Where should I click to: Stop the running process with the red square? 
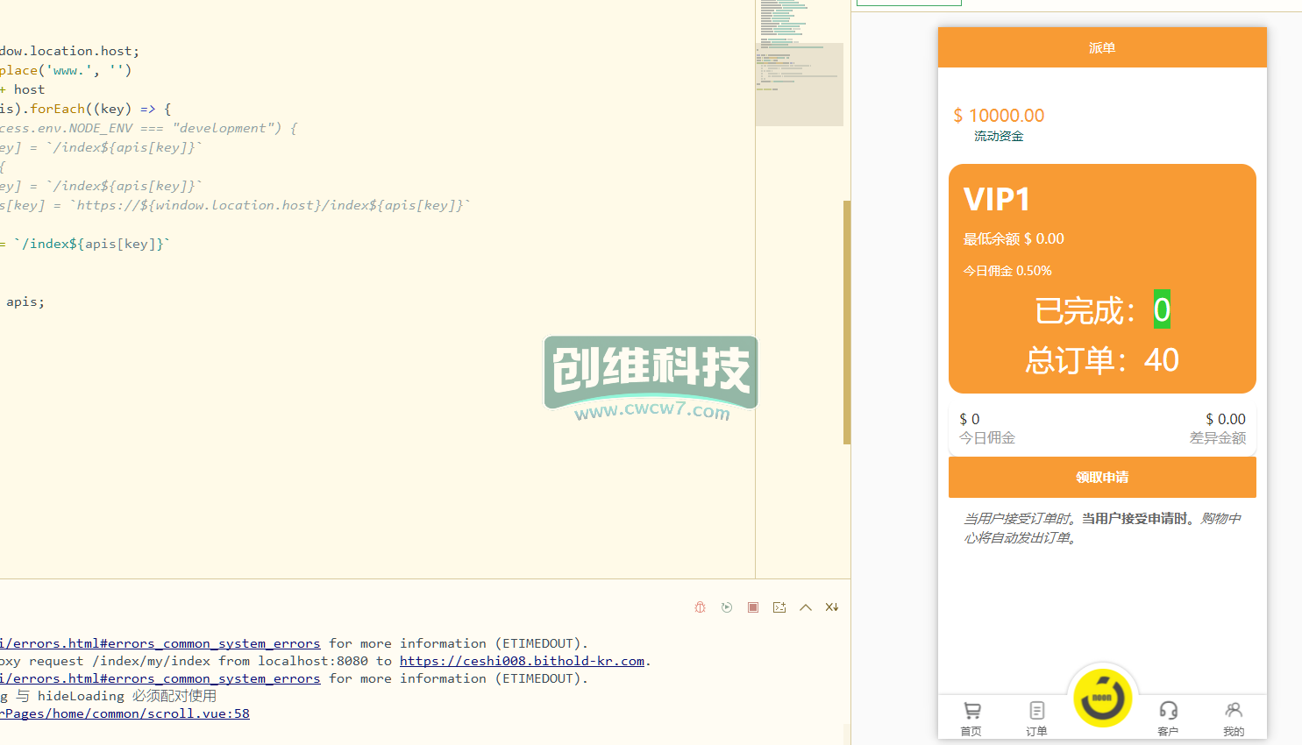(753, 607)
